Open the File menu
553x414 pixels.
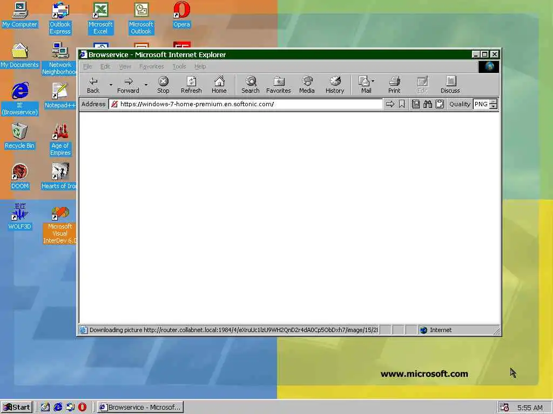[87, 66]
